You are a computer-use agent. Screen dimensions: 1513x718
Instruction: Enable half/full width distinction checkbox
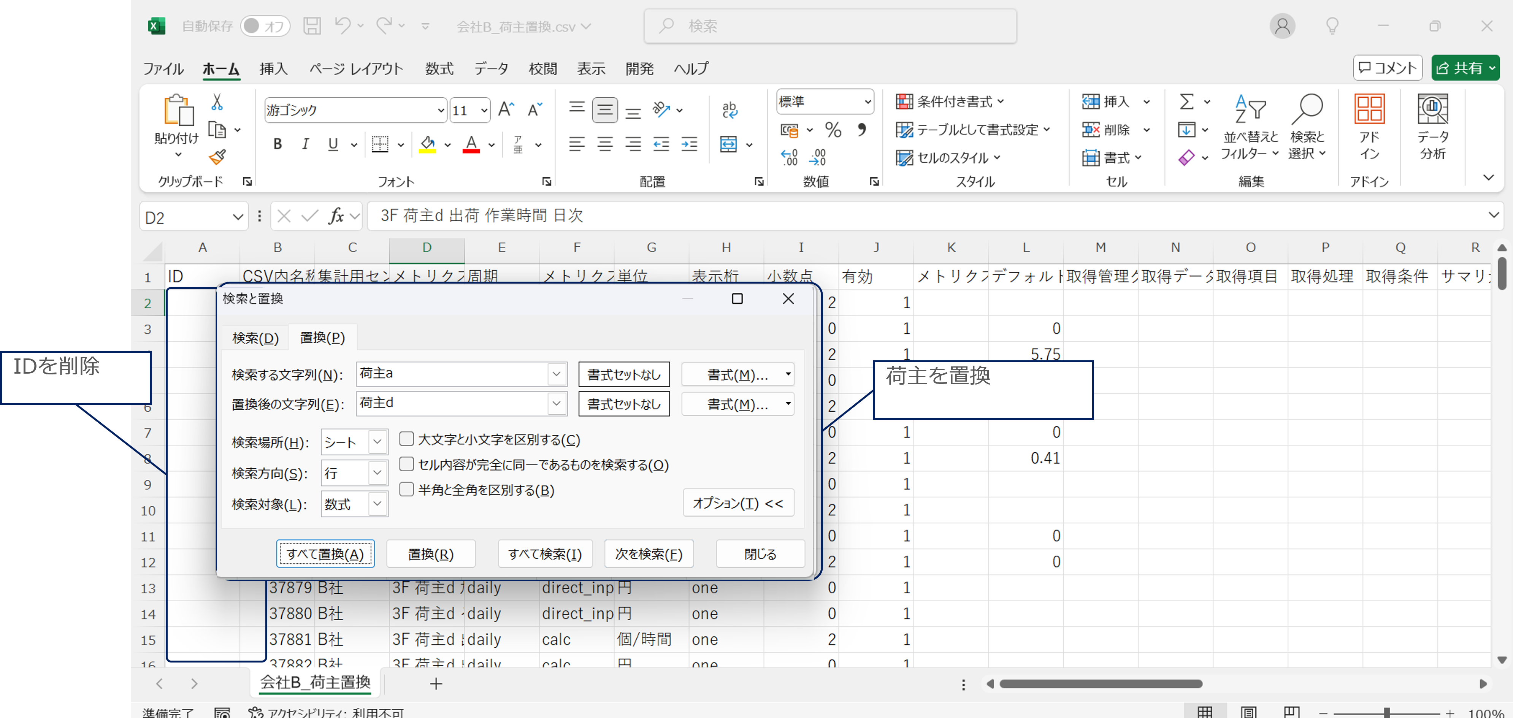coord(406,490)
